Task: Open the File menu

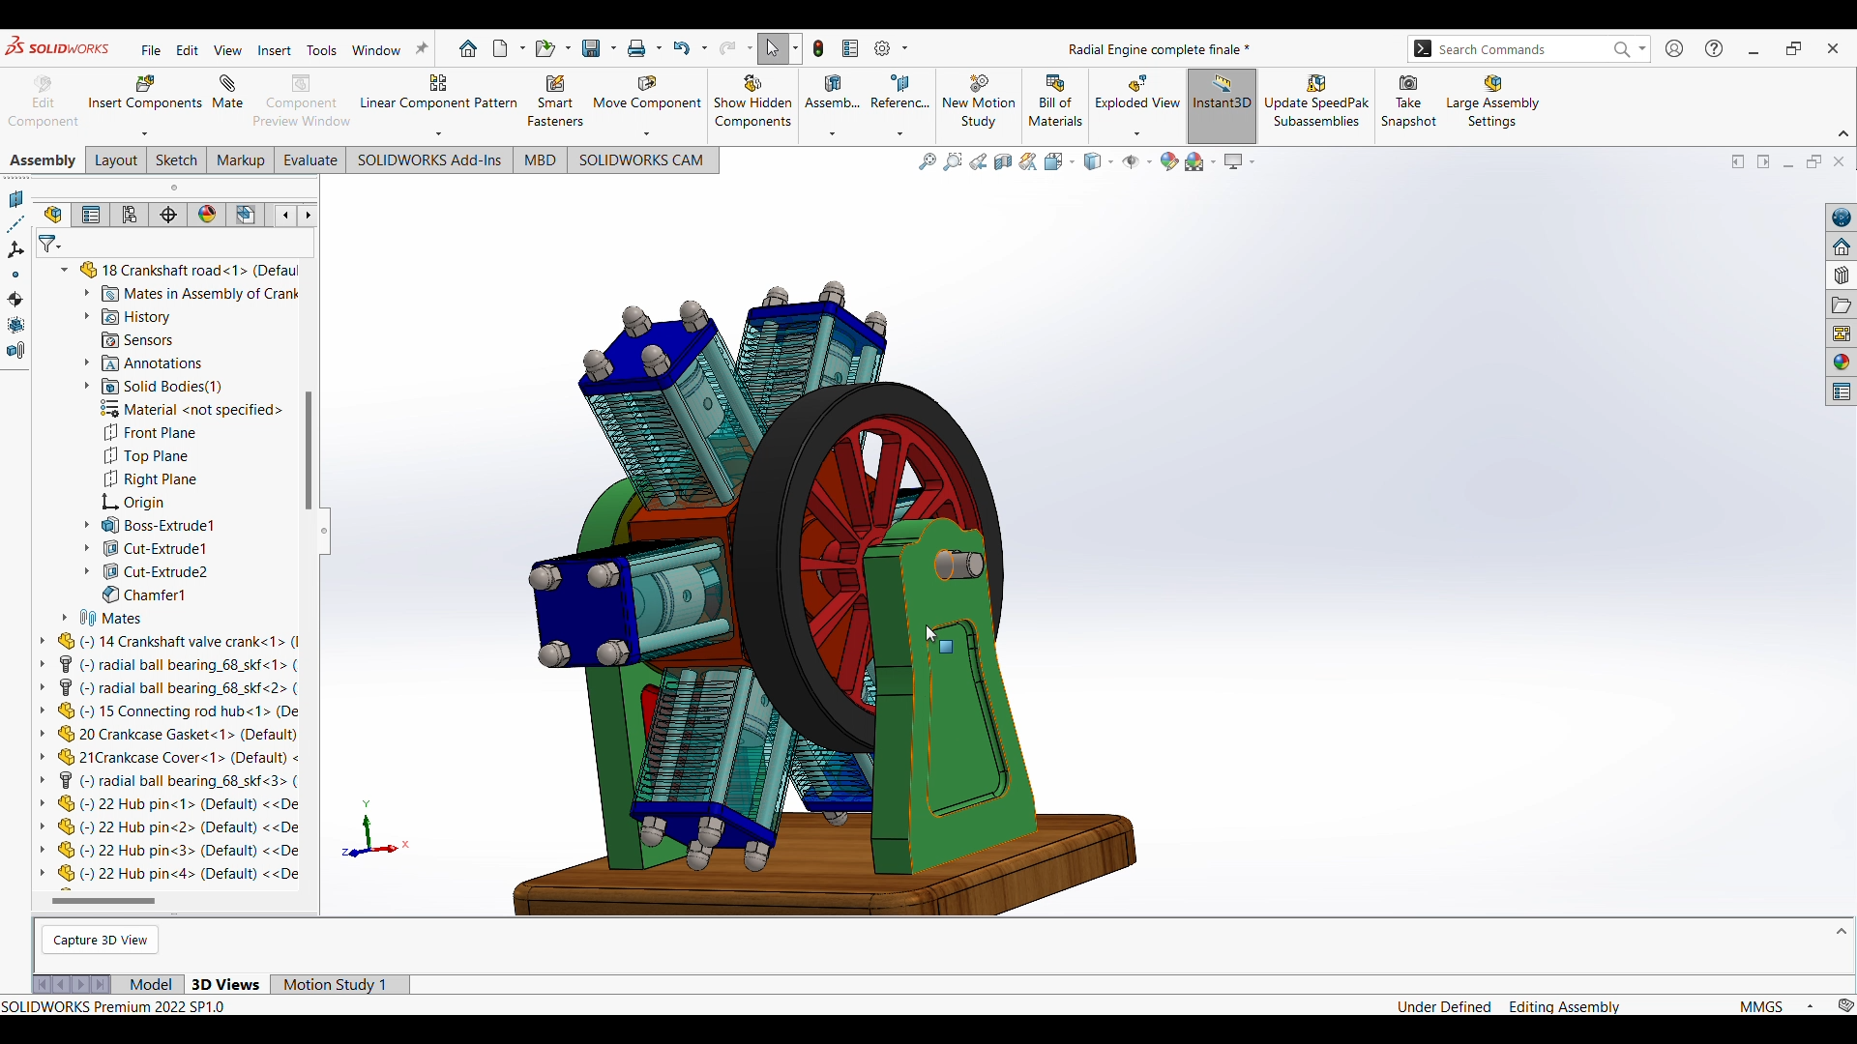Action: coord(151,50)
